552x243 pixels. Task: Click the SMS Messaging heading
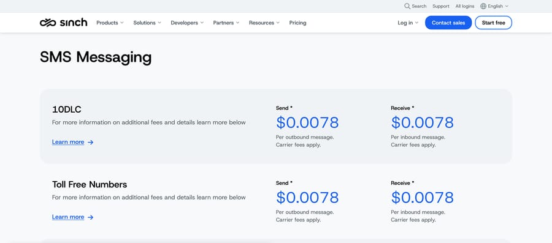96,58
